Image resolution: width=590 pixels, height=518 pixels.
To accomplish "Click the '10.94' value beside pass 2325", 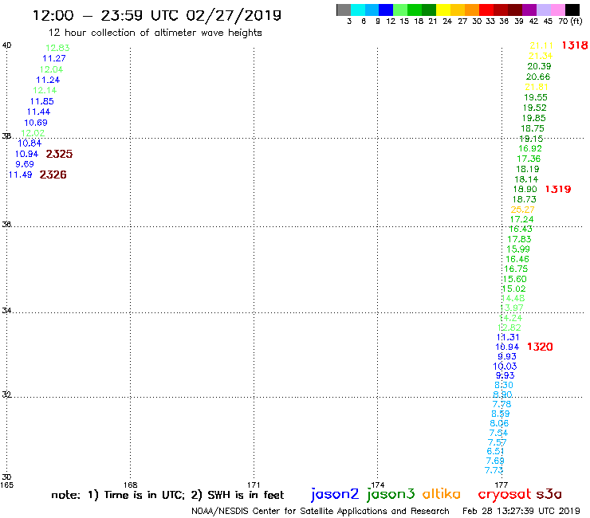I will click(x=27, y=154).
